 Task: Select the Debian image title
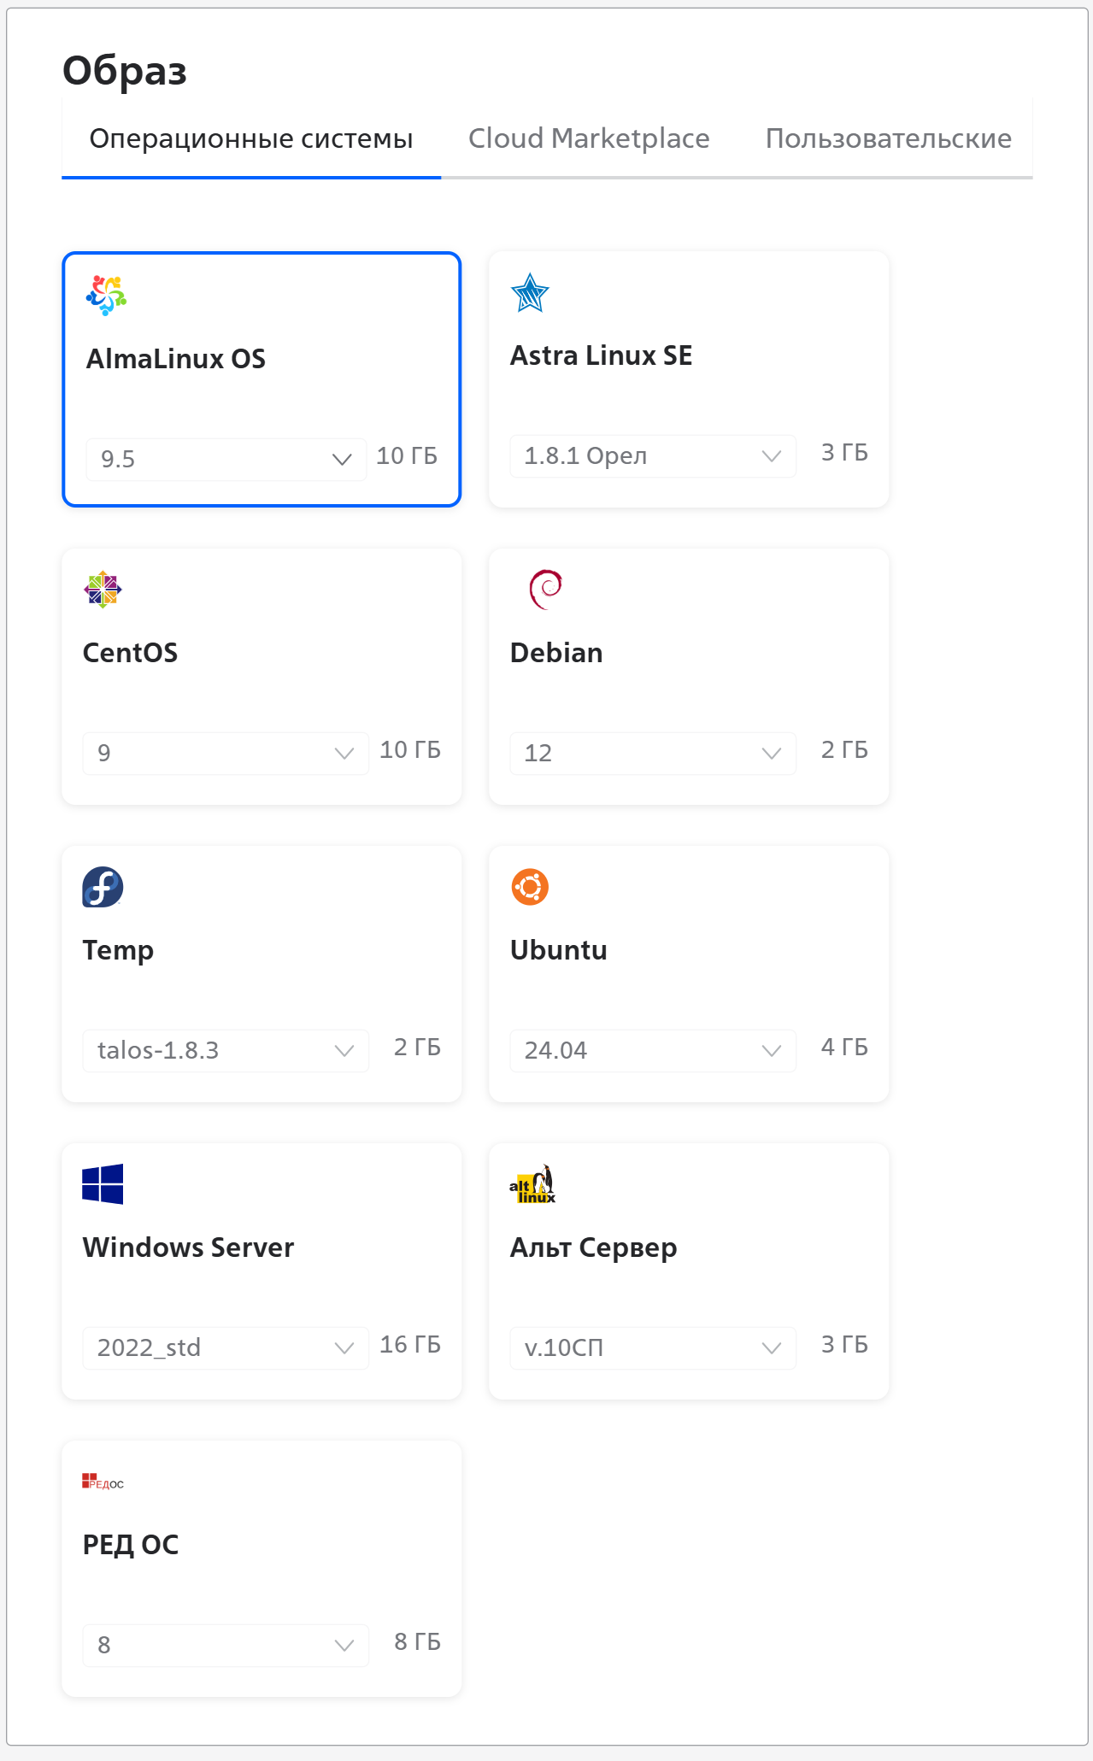click(556, 653)
